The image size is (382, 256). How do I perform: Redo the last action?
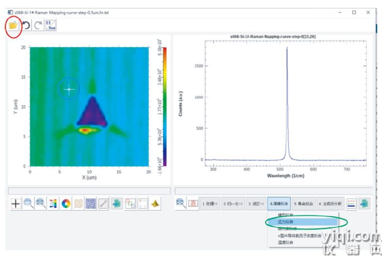click(38, 25)
